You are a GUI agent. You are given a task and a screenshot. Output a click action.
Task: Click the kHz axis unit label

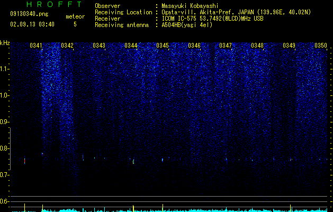tap(5, 43)
